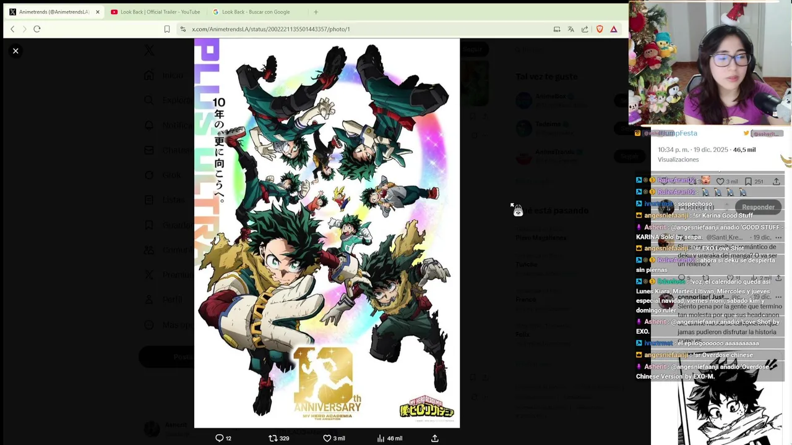Open Brave Shields lion icon
Image resolution: width=792 pixels, height=445 pixels.
pos(600,29)
